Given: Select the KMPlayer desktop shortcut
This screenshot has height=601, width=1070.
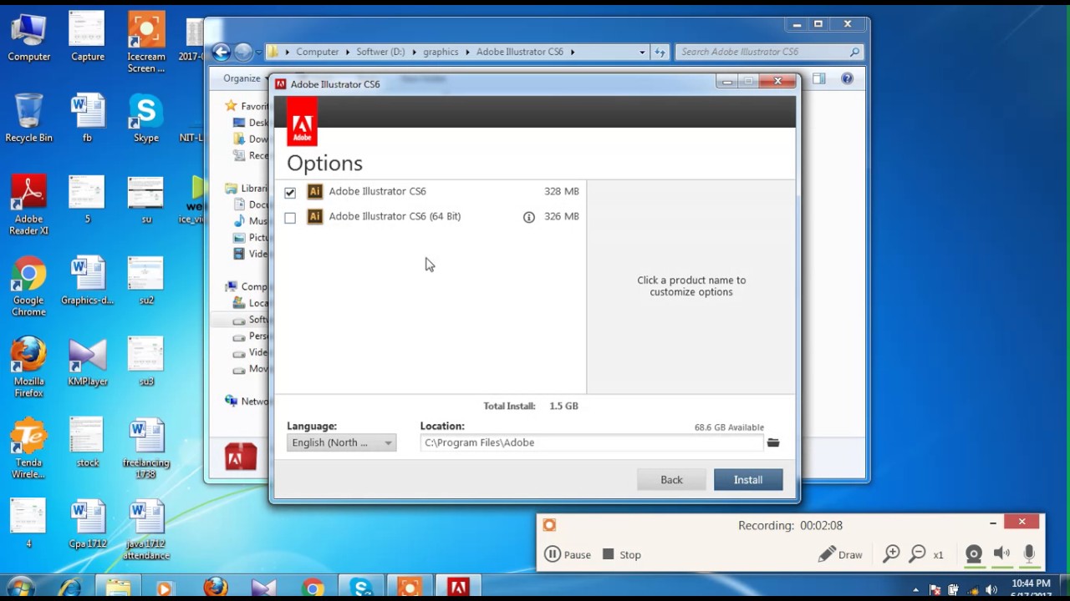Looking at the screenshot, I should (88, 362).
